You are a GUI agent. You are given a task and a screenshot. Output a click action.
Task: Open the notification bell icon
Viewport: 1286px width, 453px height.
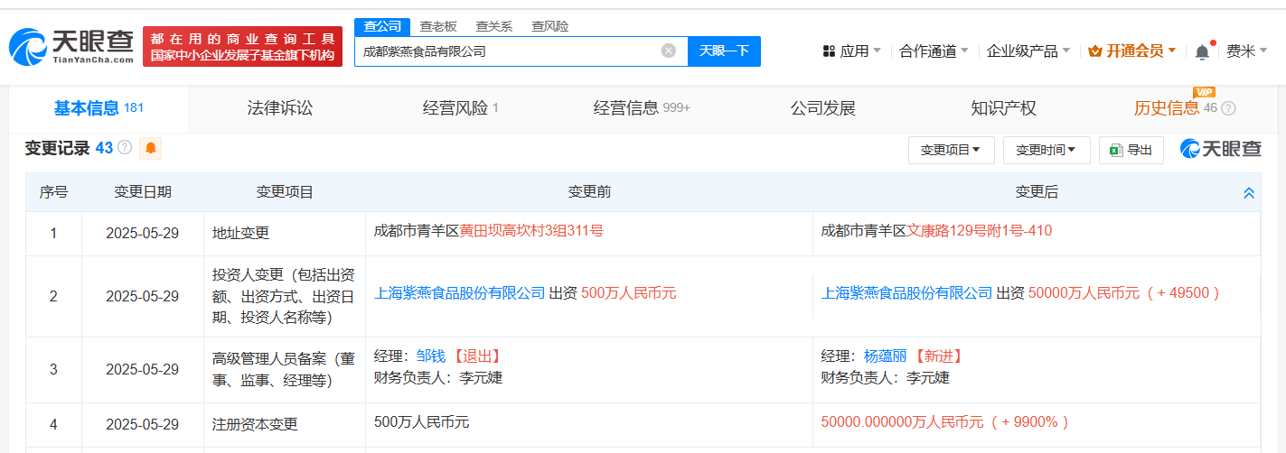click(x=1202, y=51)
